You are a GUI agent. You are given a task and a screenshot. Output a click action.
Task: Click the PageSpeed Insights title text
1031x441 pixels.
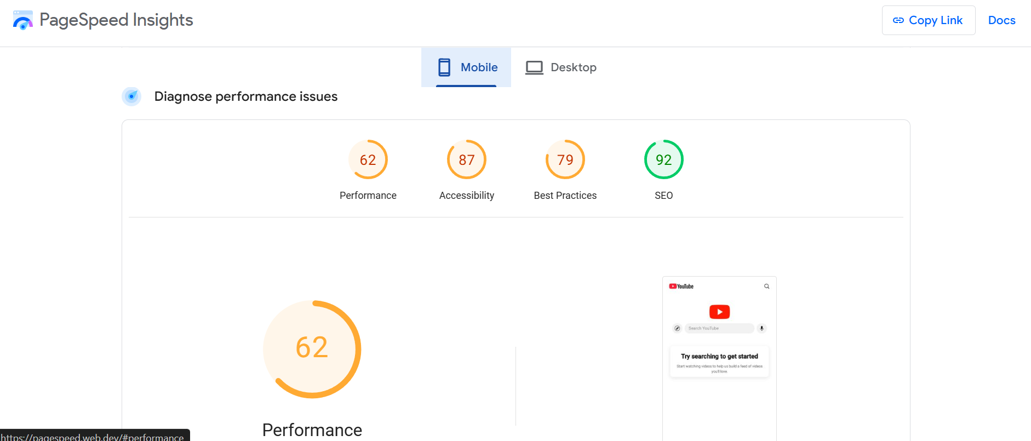point(116,20)
